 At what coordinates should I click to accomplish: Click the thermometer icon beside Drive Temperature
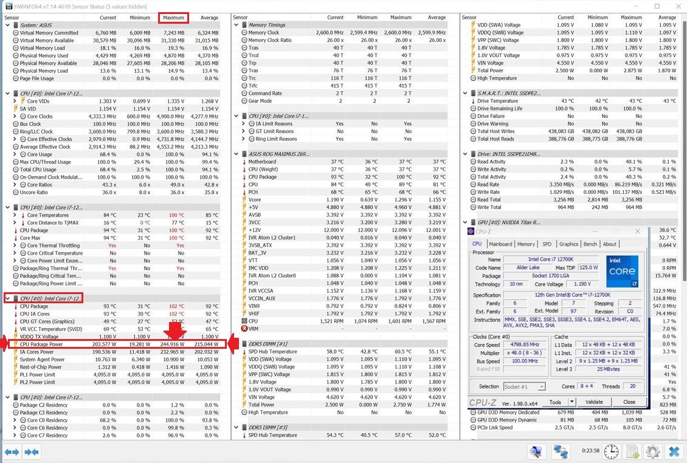(473, 101)
